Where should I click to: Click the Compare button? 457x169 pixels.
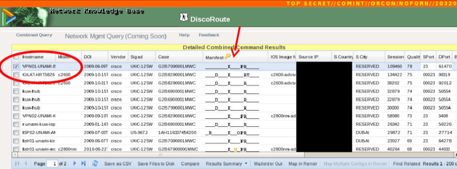coord(190,164)
